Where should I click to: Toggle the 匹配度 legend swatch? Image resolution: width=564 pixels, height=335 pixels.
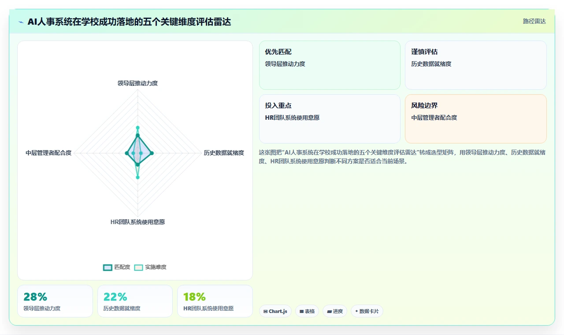(x=108, y=267)
